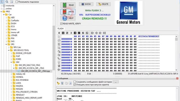The height and width of the screenshot is (101, 180).
Task: Click the '...' history file browse button
Action: coord(116,82)
